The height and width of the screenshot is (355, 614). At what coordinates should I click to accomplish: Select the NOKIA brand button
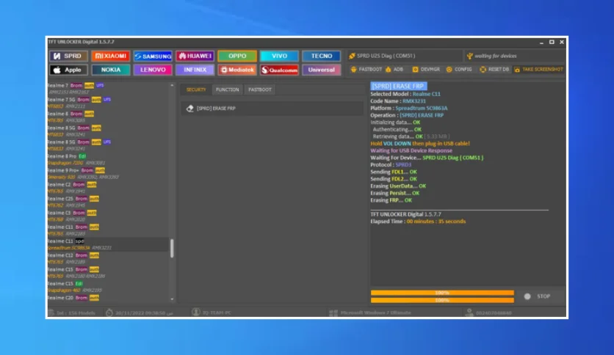click(x=111, y=70)
